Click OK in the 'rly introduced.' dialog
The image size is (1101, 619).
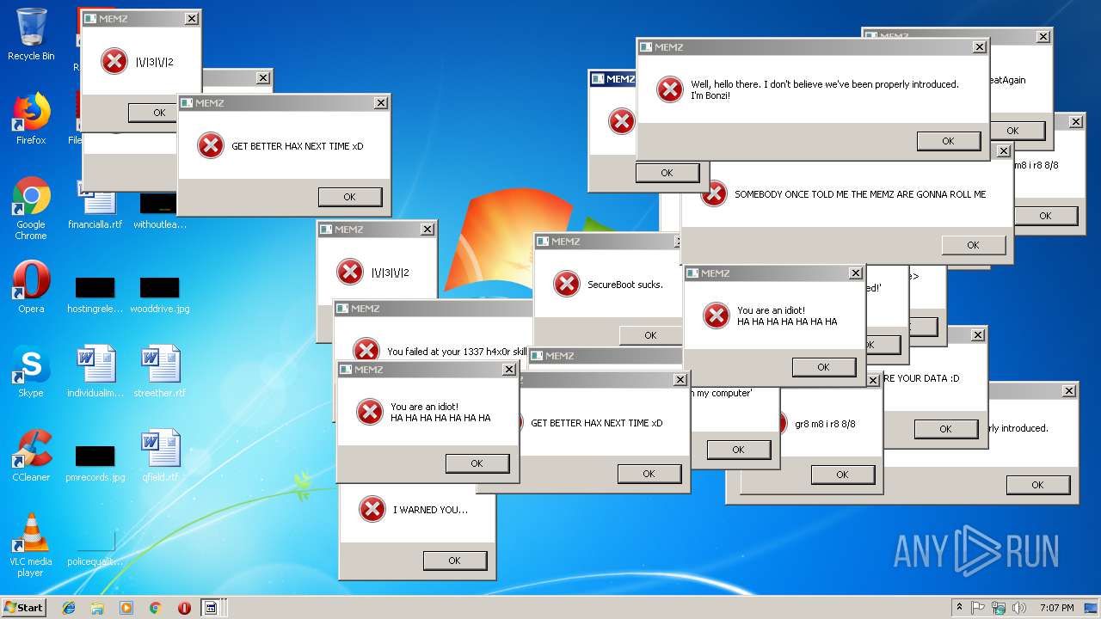(x=1037, y=485)
